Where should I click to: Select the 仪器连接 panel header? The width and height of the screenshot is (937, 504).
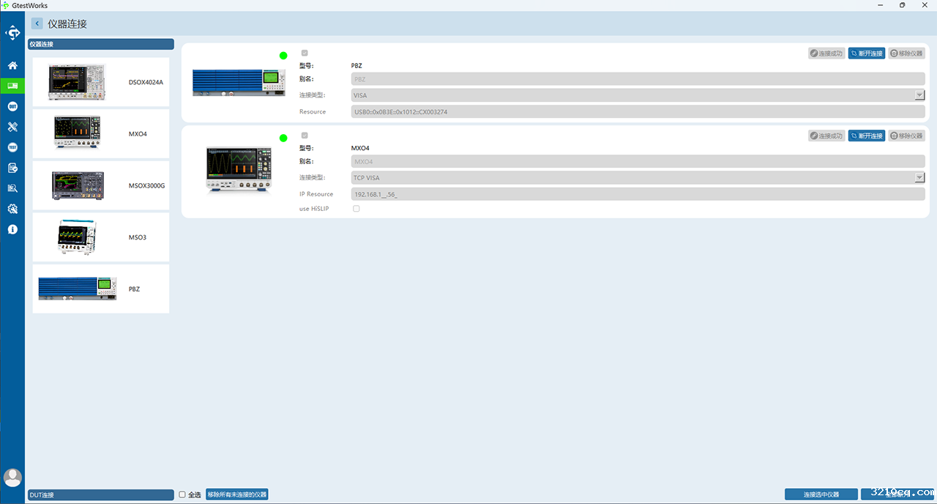100,44
